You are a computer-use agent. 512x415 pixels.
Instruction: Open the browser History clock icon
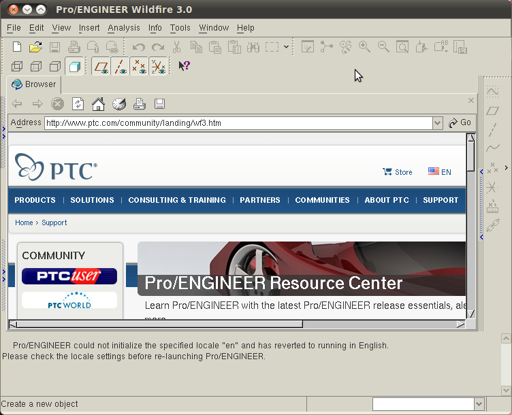(x=119, y=104)
